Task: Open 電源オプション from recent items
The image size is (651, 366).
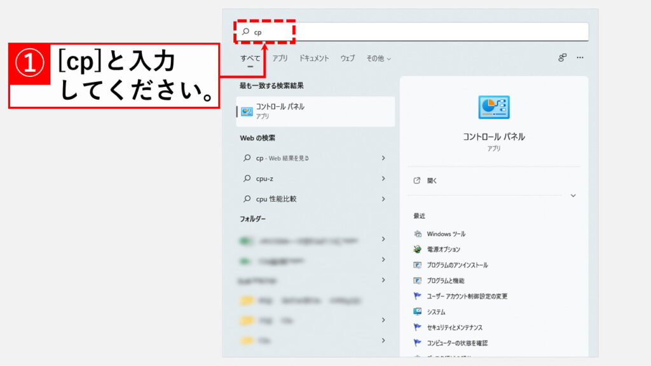Action: click(x=443, y=250)
